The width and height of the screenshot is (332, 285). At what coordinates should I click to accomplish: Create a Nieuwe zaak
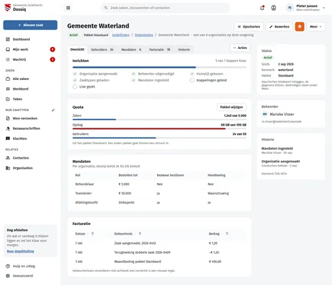coord(30,25)
